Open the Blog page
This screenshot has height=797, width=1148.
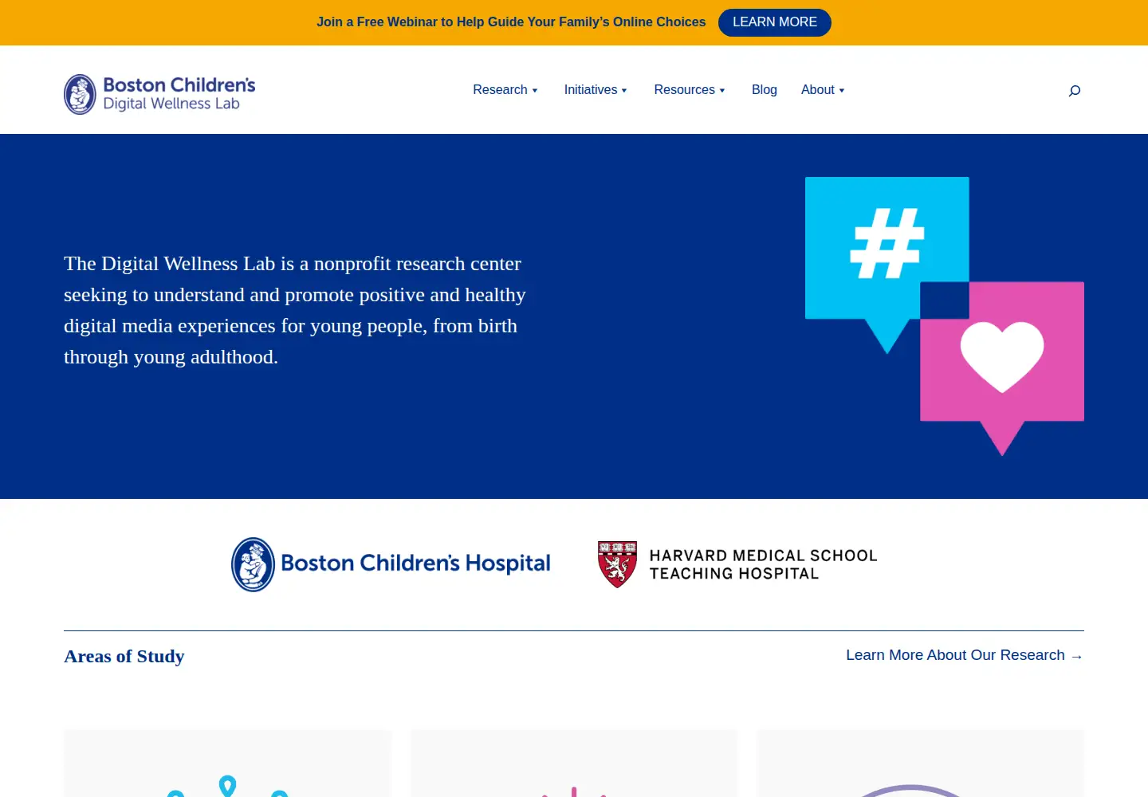click(764, 90)
